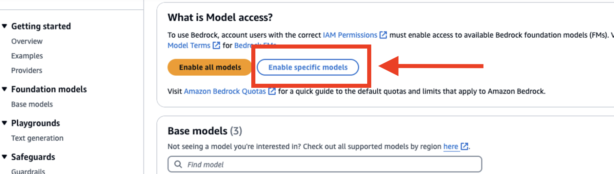Go to Providers page
The height and width of the screenshot is (174, 614).
click(x=27, y=70)
